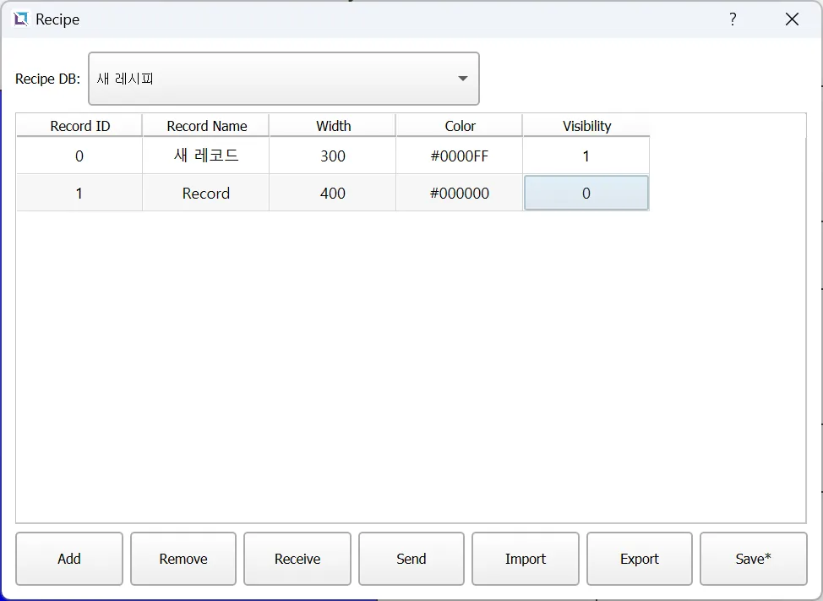823x601 pixels.
Task: Select the Record ID column header
Action: [79, 126]
